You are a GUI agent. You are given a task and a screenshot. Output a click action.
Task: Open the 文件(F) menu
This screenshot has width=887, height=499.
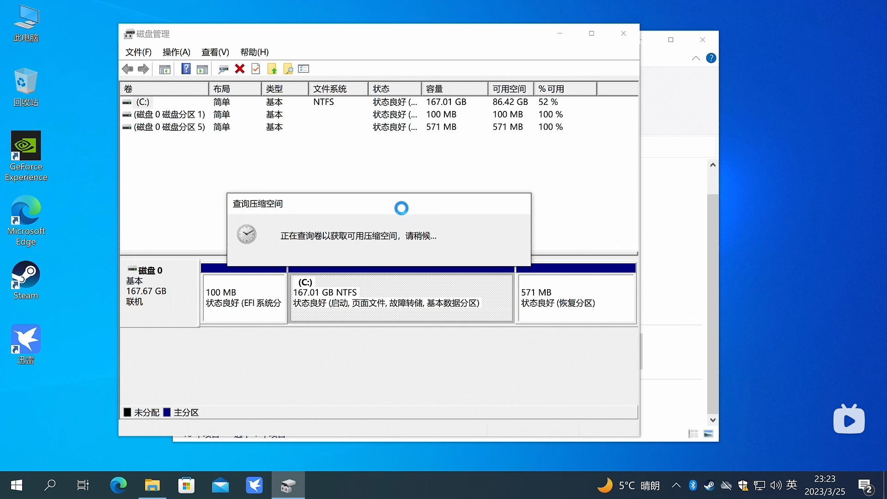coord(138,52)
